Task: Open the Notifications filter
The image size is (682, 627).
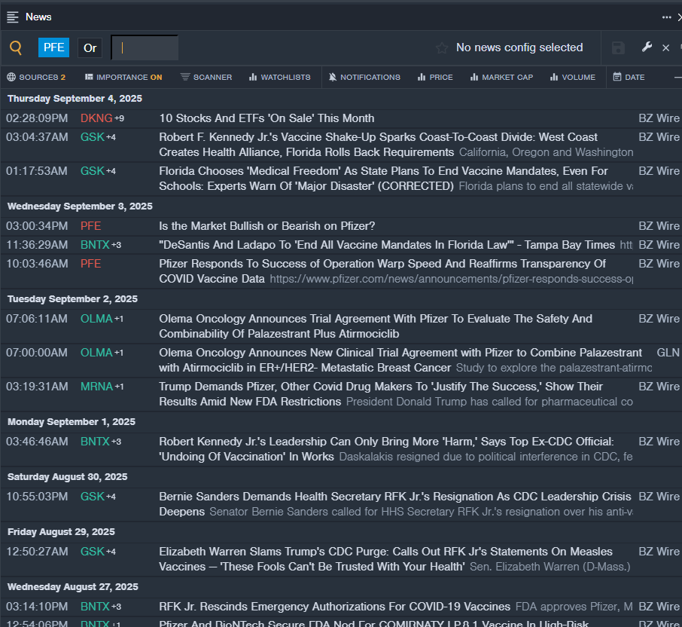Action: (x=364, y=77)
